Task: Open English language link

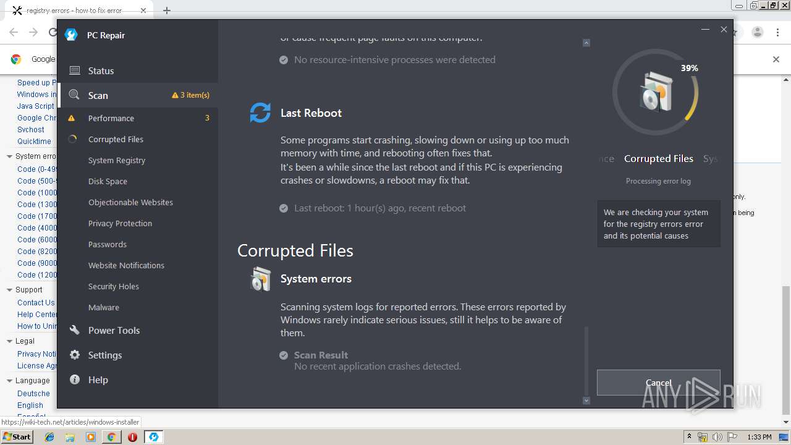Action: [30, 405]
